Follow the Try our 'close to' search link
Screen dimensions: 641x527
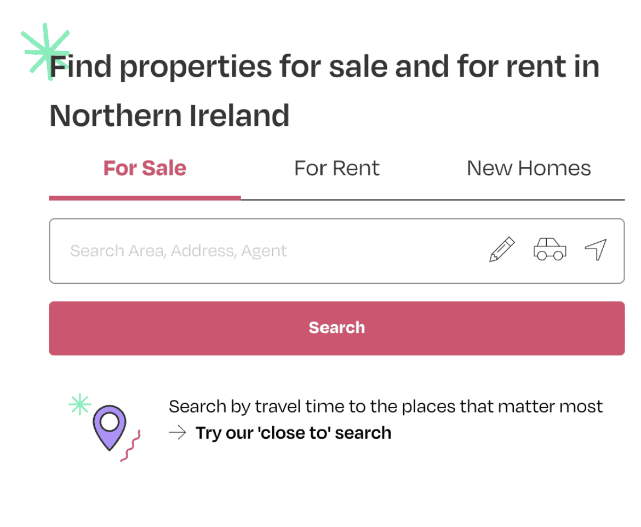tap(294, 433)
